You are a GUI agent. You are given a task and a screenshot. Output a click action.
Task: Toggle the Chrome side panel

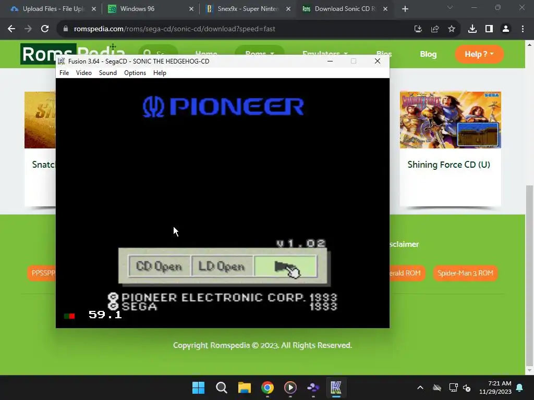coord(489,29)
